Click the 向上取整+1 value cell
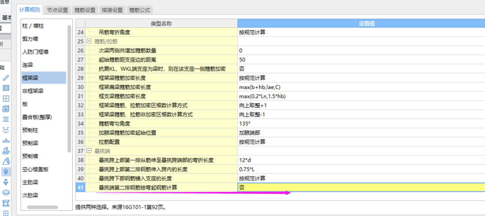The height and width of the screenshot is (216, 485). pyautogui.click(x=361, y=105)
